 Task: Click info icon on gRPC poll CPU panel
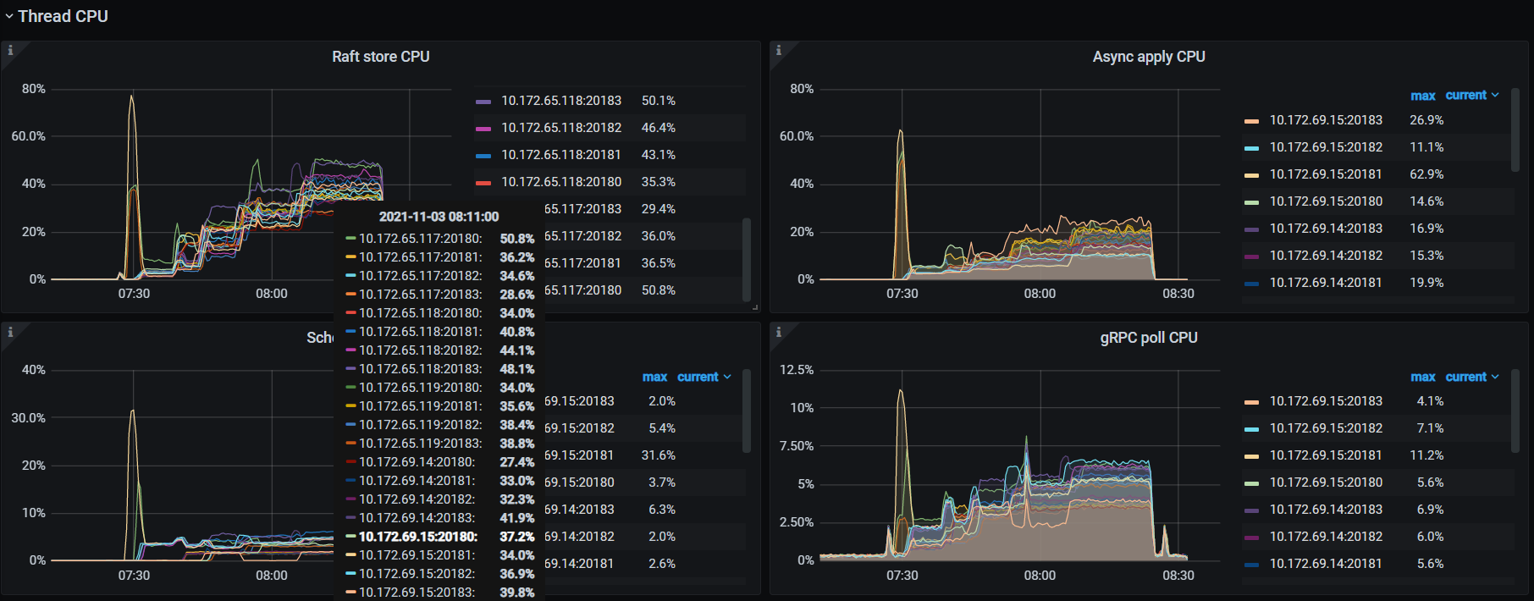[x=779, y=332]
